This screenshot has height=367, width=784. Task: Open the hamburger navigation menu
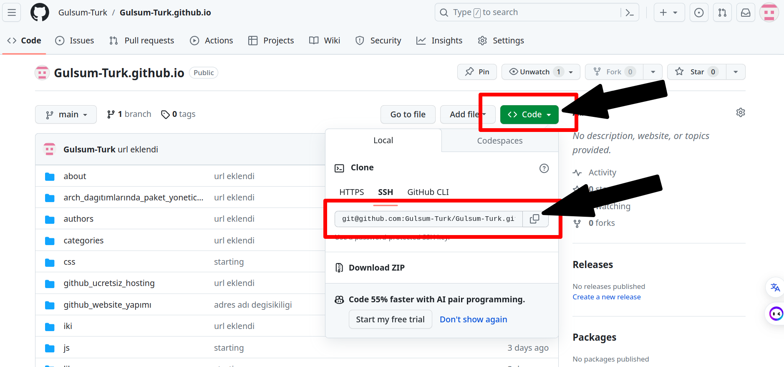point(12,13)
